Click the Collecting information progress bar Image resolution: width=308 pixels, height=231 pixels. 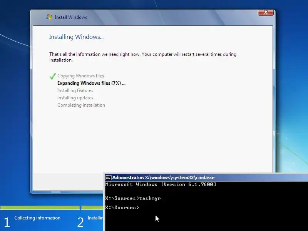pos(40,208)
